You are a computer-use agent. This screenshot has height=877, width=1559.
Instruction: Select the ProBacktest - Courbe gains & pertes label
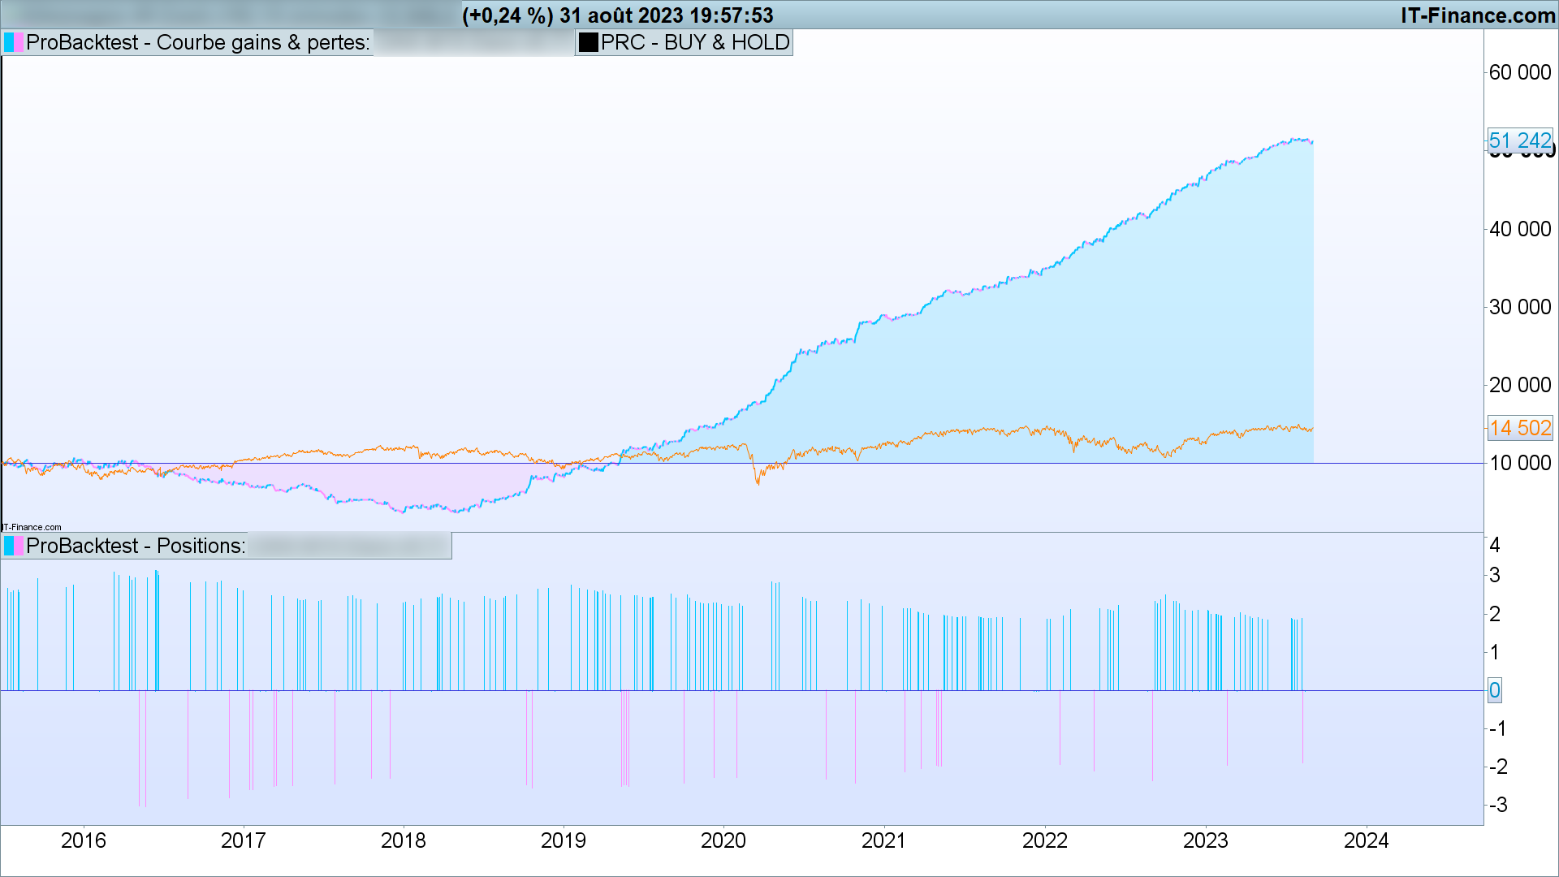(197, 42)
